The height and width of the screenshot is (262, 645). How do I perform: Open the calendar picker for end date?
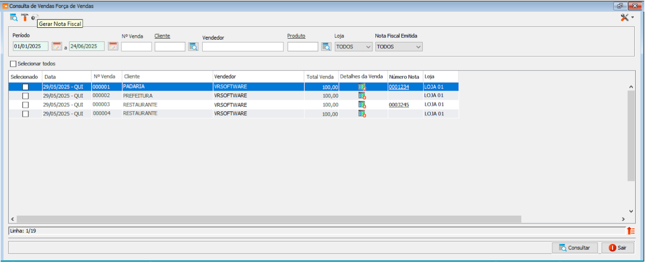(x=113, y=46)
